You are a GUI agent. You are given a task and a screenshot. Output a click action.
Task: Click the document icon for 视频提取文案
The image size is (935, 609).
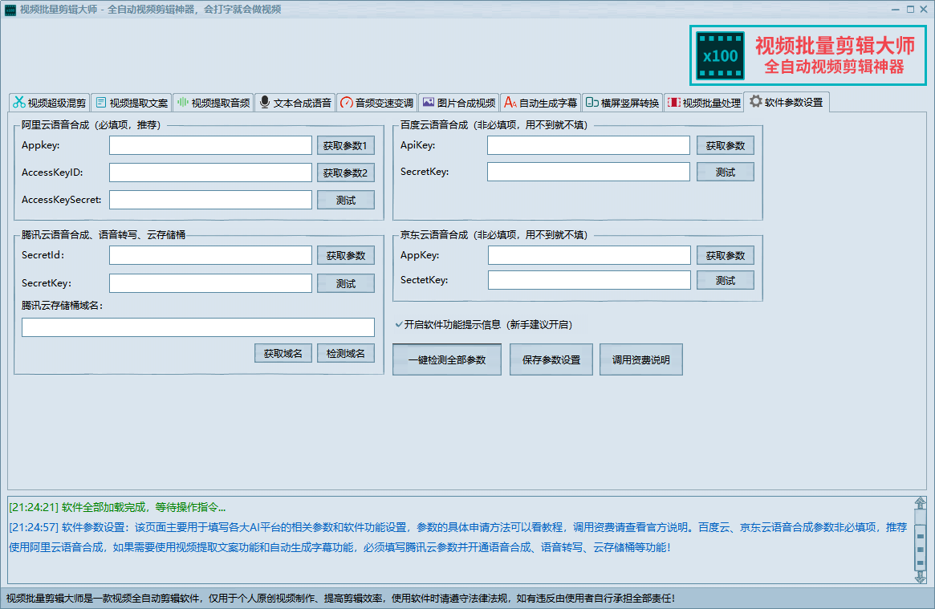(101, 103)
